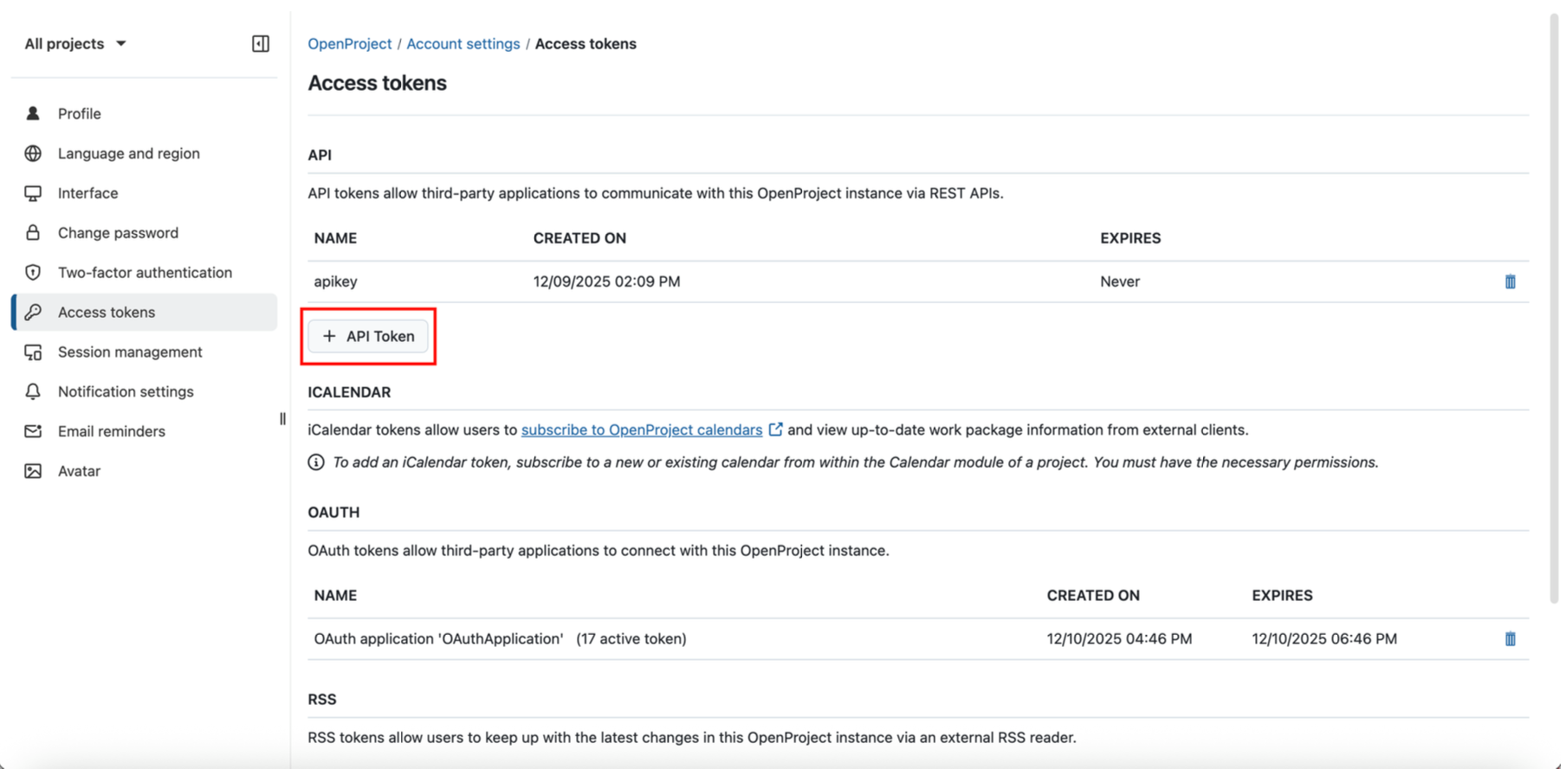Click the Notification settings bell icon
Image resolution: width=1566 pixels, height=769 pixels.
pos(33,391)
